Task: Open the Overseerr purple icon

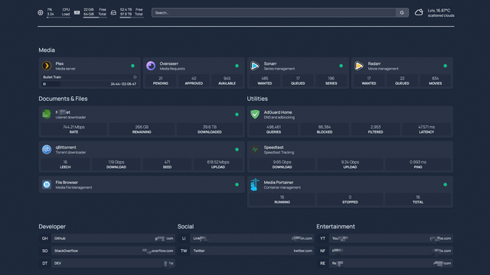Action: pos(151,66)
